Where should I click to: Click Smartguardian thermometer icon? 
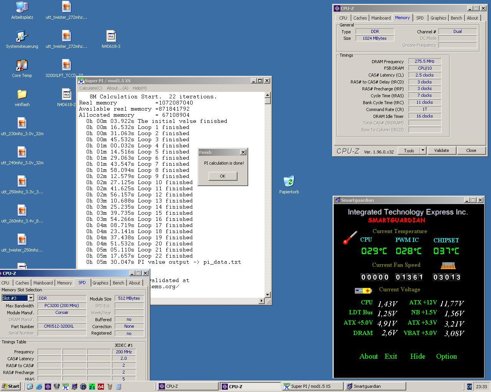click(x=350, y=237)
